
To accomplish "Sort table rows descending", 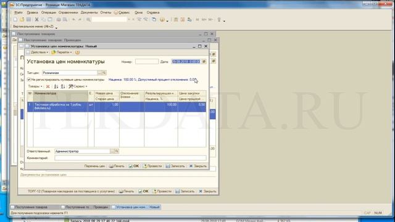I will [x=63, y=86].
